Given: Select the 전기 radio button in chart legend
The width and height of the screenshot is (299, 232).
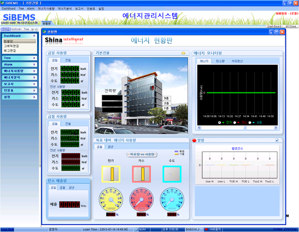Looking at the screenshot, I should (x=220, y=122).
